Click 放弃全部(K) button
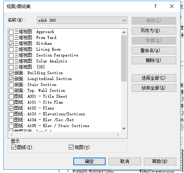184x173 pixels. [x=154, y=88]
